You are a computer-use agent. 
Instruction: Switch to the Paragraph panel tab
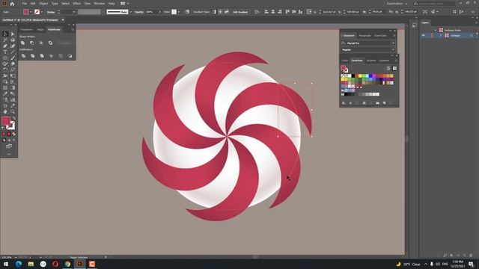click(x=364, y=35)
